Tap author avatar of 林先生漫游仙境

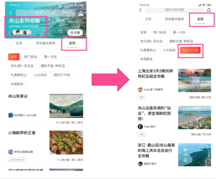(11, 152)
